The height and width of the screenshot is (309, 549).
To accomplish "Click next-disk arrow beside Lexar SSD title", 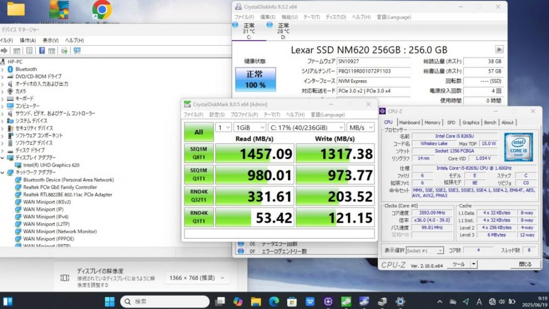I will 499,49.
